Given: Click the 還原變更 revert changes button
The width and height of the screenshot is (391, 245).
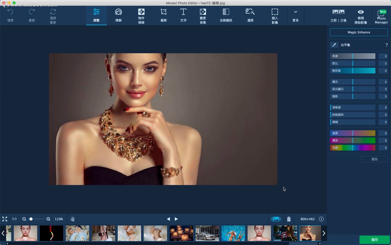Looking at the screenshot, I should tap(53, 16).
